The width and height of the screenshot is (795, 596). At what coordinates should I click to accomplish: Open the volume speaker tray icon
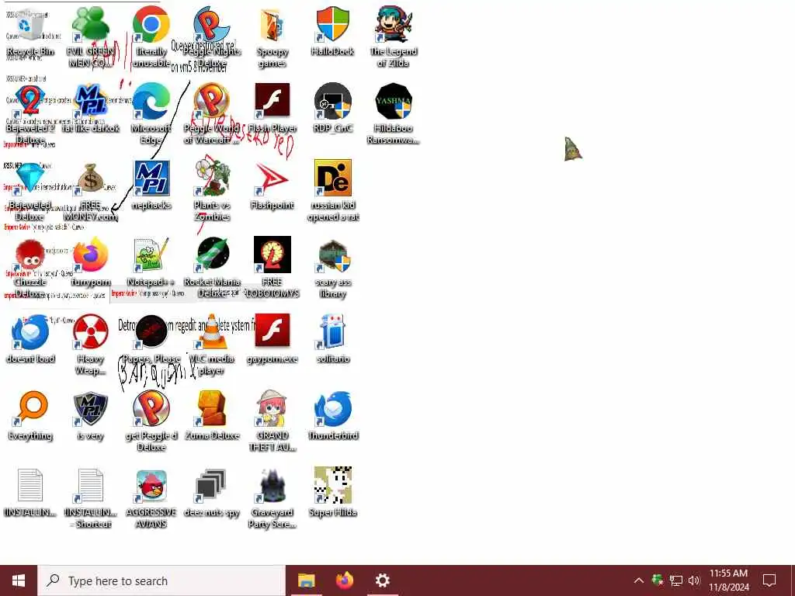coord(694,580)
